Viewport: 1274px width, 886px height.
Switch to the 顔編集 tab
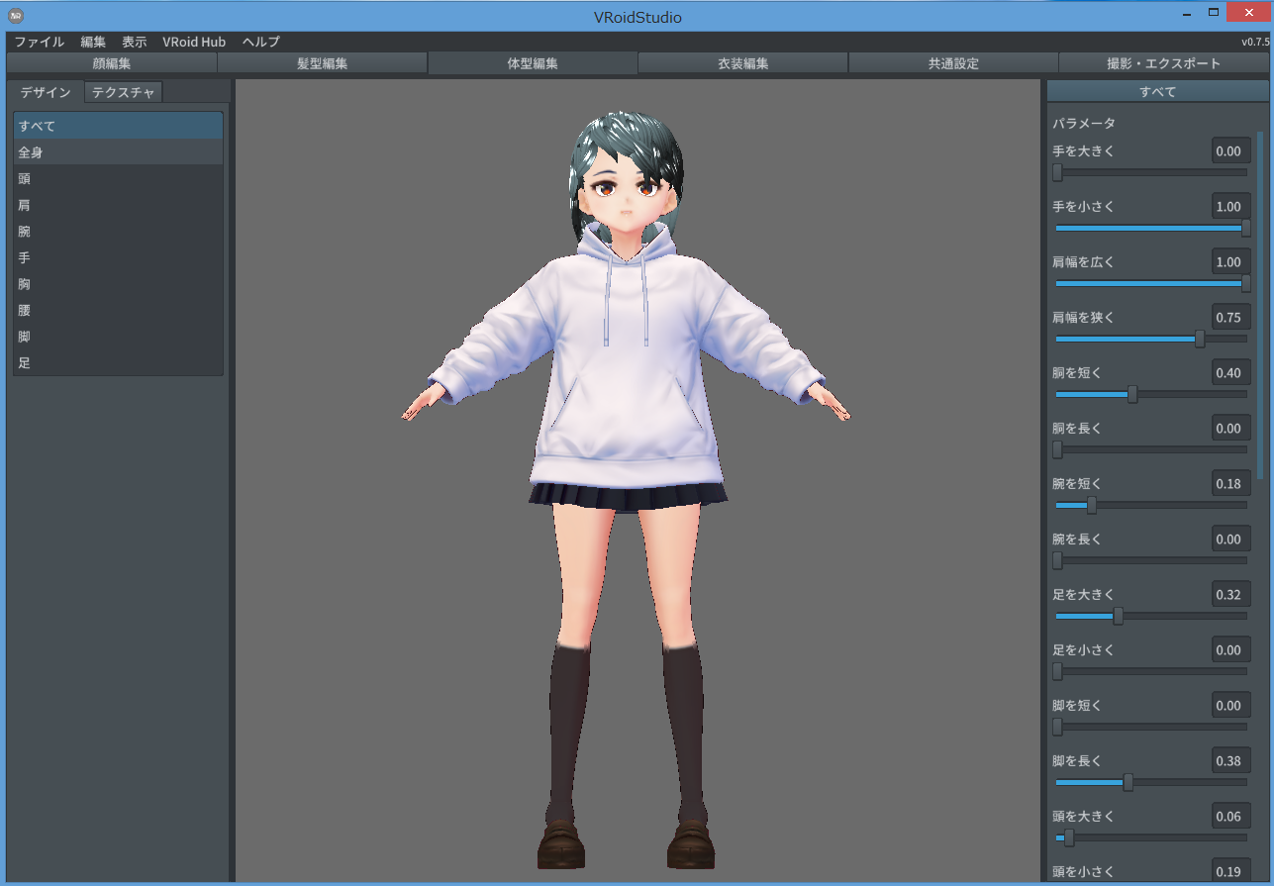111,63
